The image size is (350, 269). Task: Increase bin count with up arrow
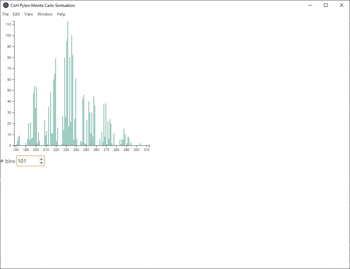click(41, 159)
